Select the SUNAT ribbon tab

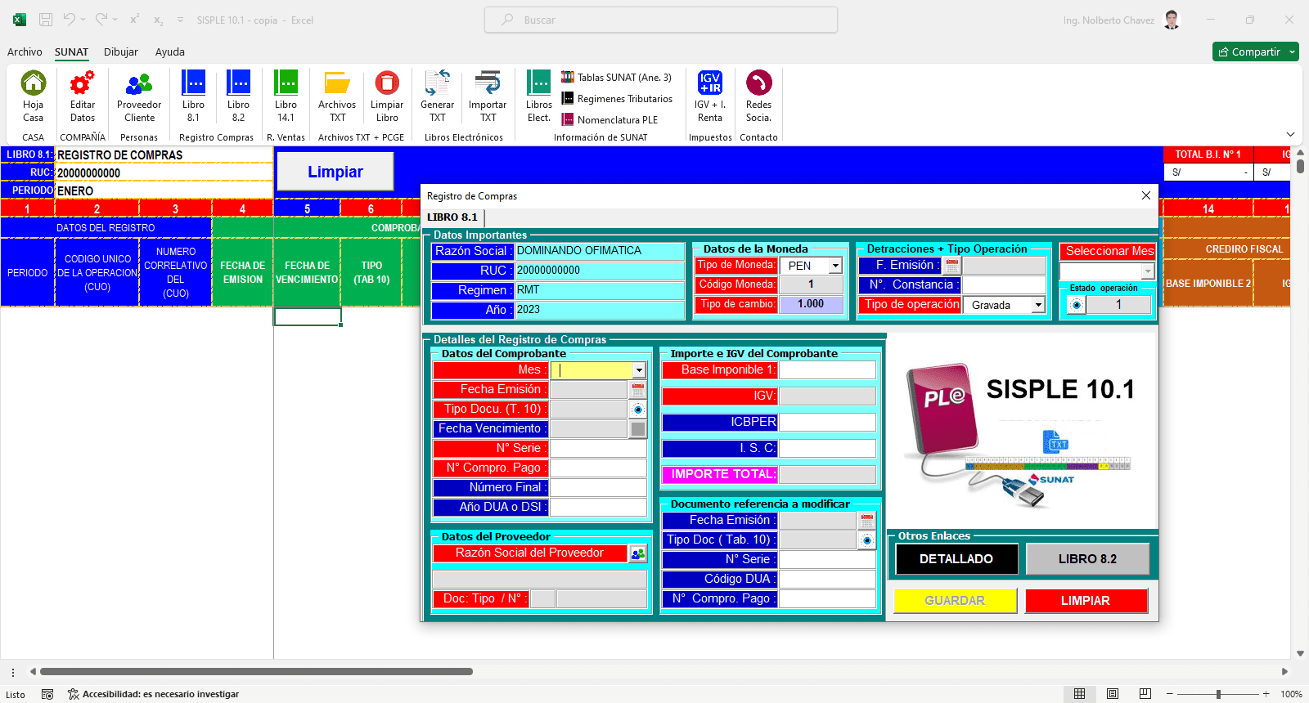71,51
